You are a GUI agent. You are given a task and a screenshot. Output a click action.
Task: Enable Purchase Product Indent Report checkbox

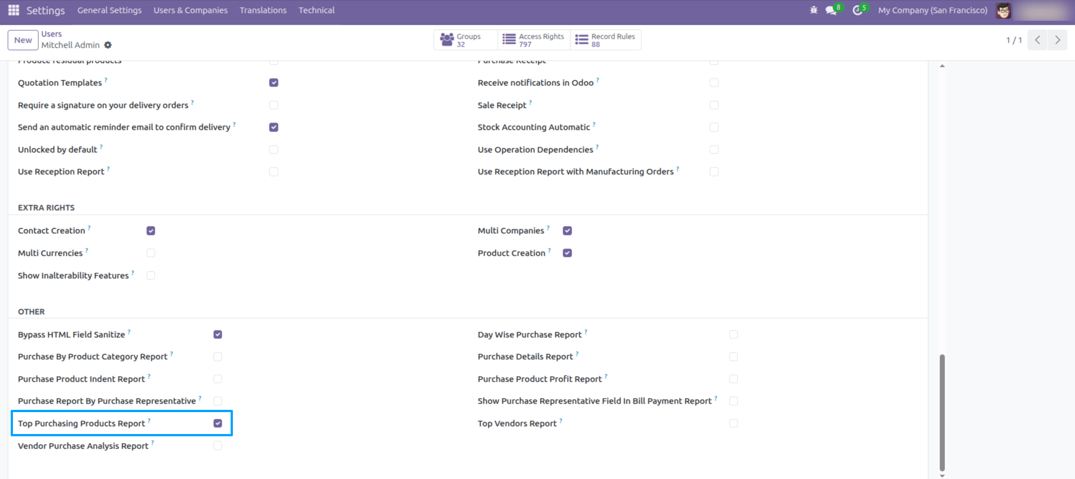click(x=218, y=379)
